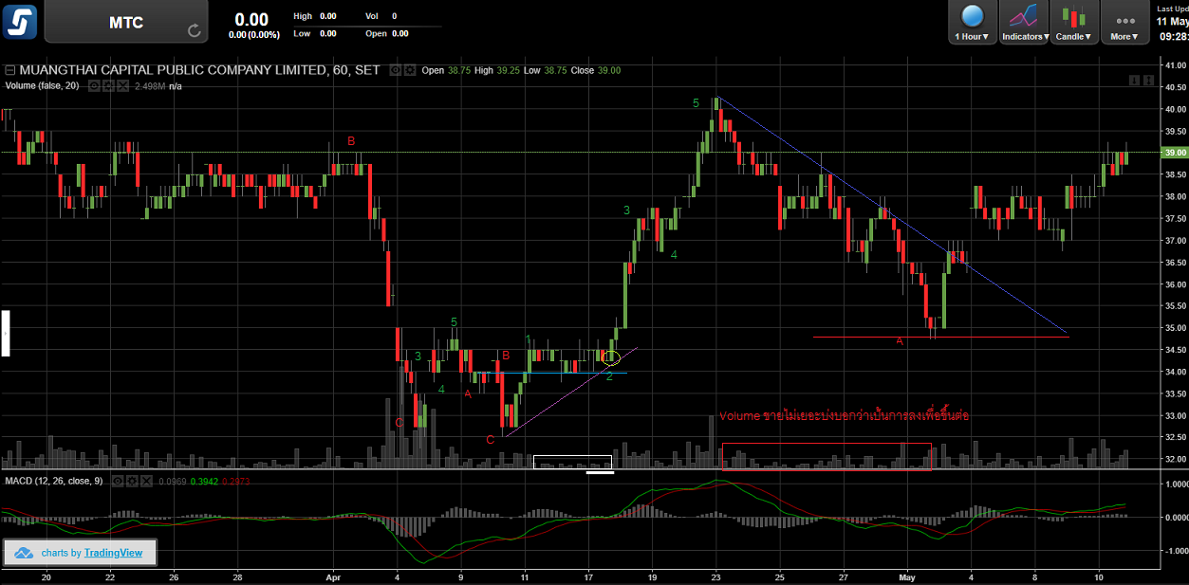Click the MTC symbol input box
Viewport: 1189px width, 585px height.
[x=125, y=22]
